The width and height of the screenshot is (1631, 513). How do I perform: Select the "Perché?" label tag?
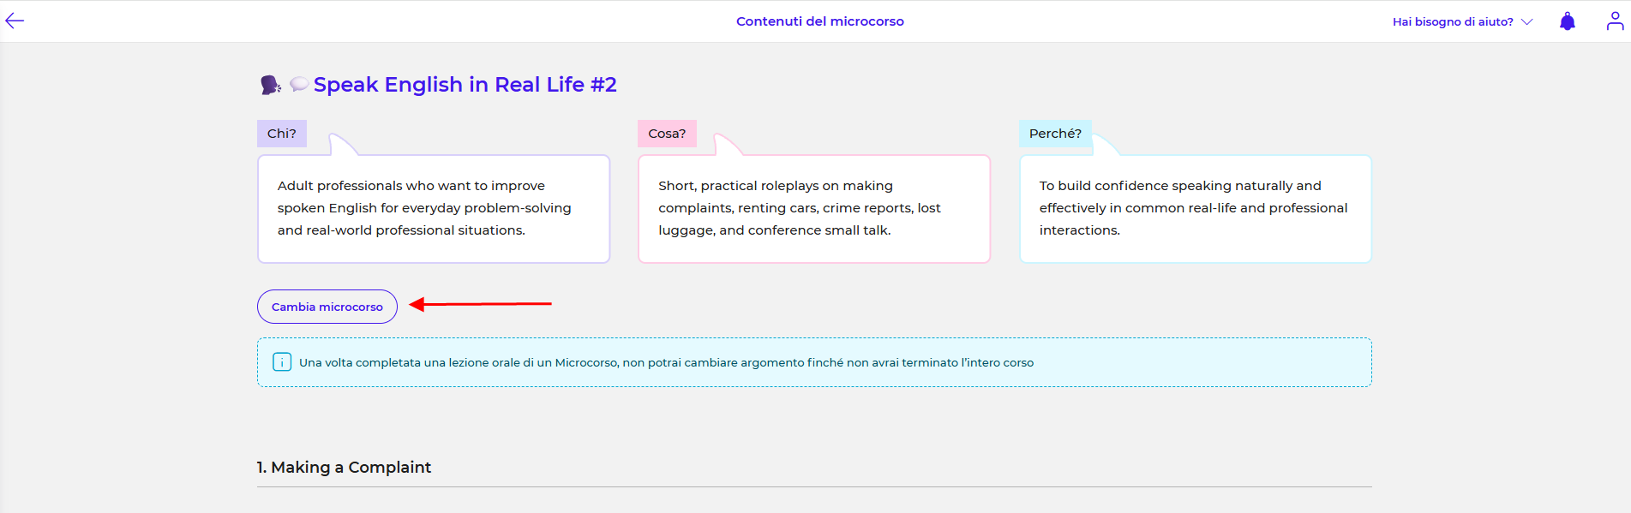click(x=1055, y=134)
